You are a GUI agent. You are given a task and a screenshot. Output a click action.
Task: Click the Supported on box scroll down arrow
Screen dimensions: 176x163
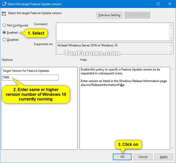click(171, 52)
